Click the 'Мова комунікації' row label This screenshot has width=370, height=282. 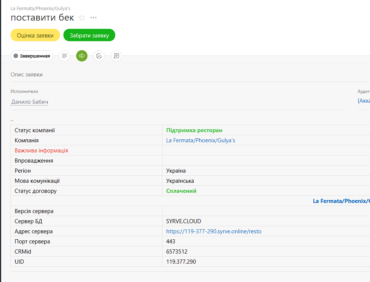pos(37,181)
